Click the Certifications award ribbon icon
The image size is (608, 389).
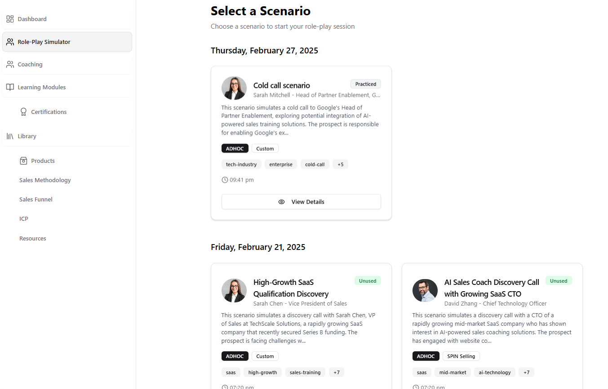click(23, 112)
